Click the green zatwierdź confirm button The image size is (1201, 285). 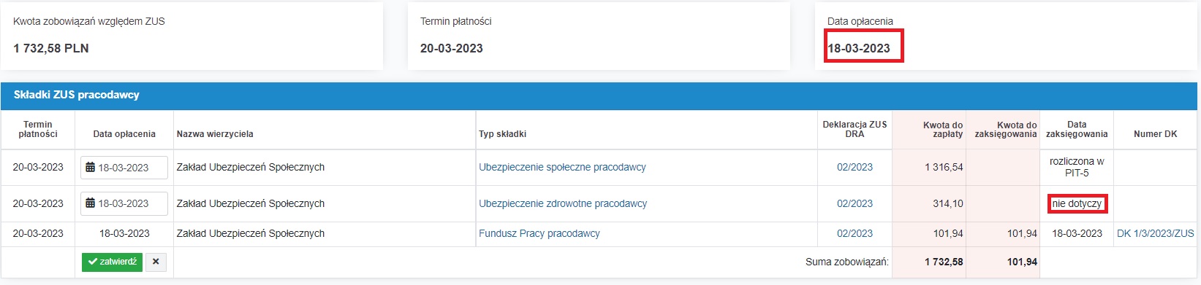tap(112, 262)
